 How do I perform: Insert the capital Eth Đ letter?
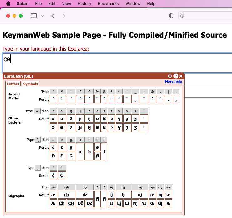pyautogui.click(x=53, y=156)
